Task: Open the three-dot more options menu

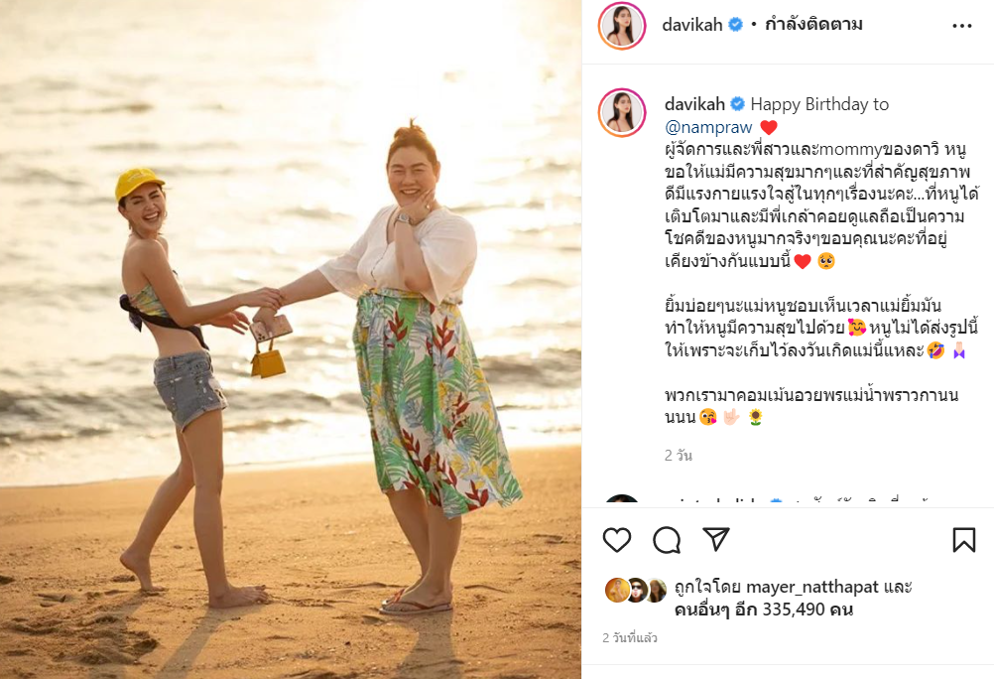Action: [x=961, y=26]
